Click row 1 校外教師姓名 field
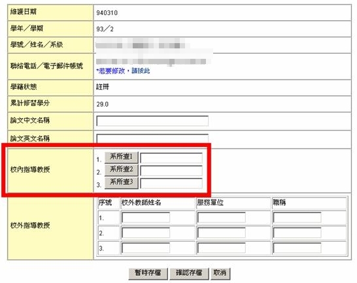This screenshot has height=283, width=357. (146, 218)
